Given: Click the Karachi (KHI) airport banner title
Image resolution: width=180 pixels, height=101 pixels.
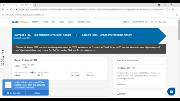Looking at the screenshot, I should click(107, 35).
